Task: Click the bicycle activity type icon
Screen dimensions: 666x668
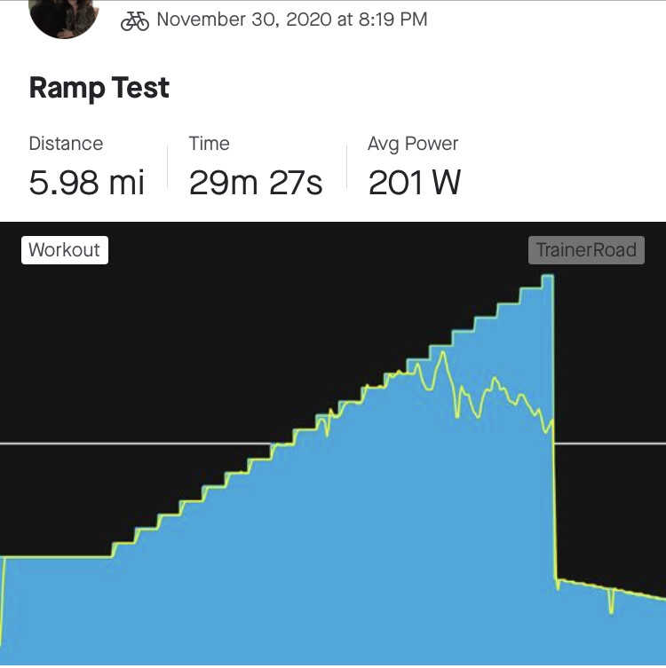Action: [135, 20]
